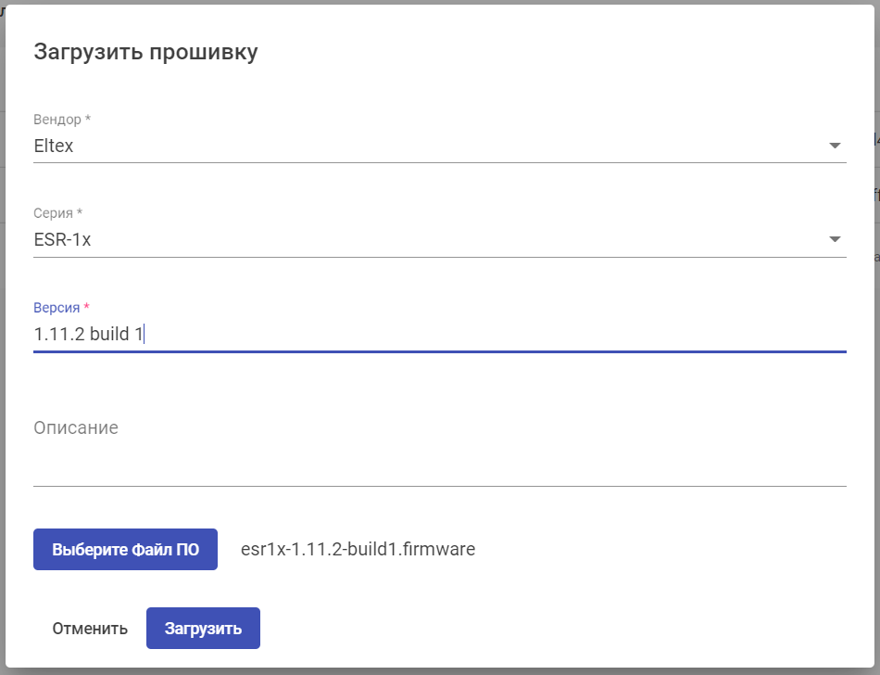
Task: Click the dimmed backdrop right of dialog
Action: pos(876,371)
